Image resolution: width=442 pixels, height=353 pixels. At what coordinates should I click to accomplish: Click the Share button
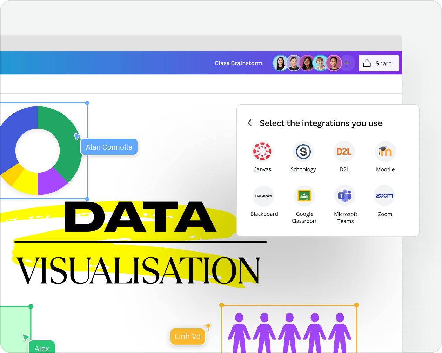pyautogui.click(x=379, y=63)
